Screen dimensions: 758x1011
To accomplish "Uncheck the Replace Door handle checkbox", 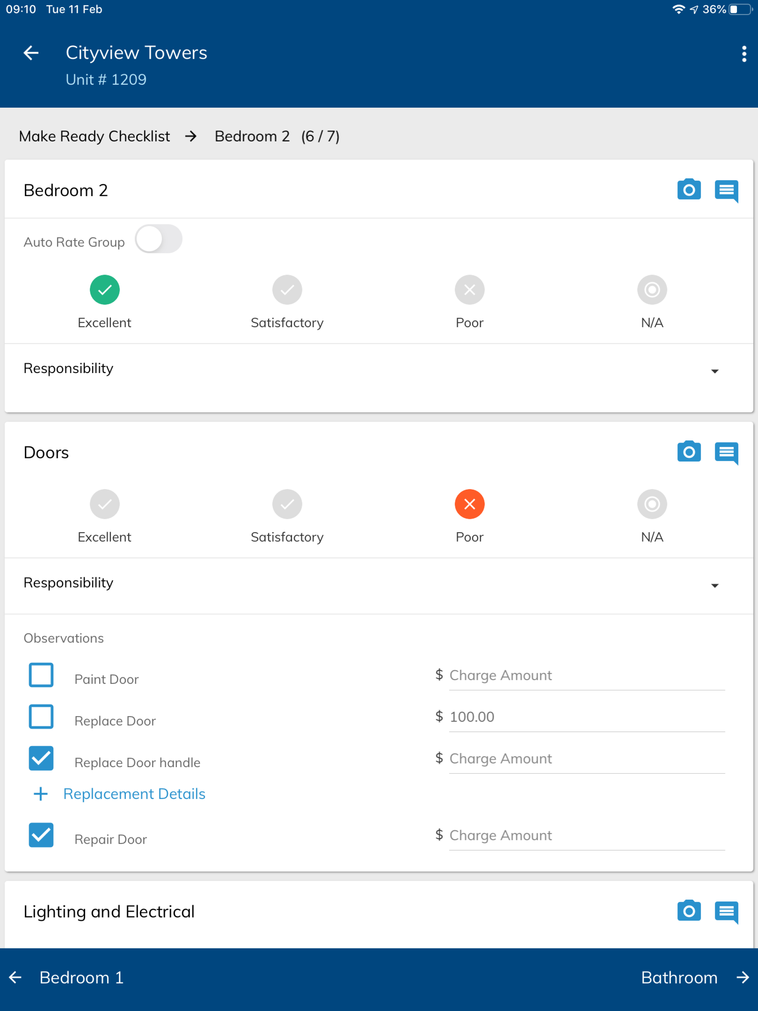I will coord(41,758).
